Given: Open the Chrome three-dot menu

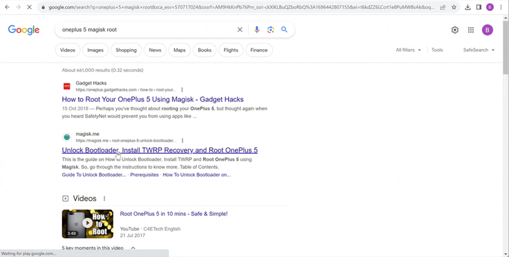Looking at the screenshot, I should coord(501,7).
